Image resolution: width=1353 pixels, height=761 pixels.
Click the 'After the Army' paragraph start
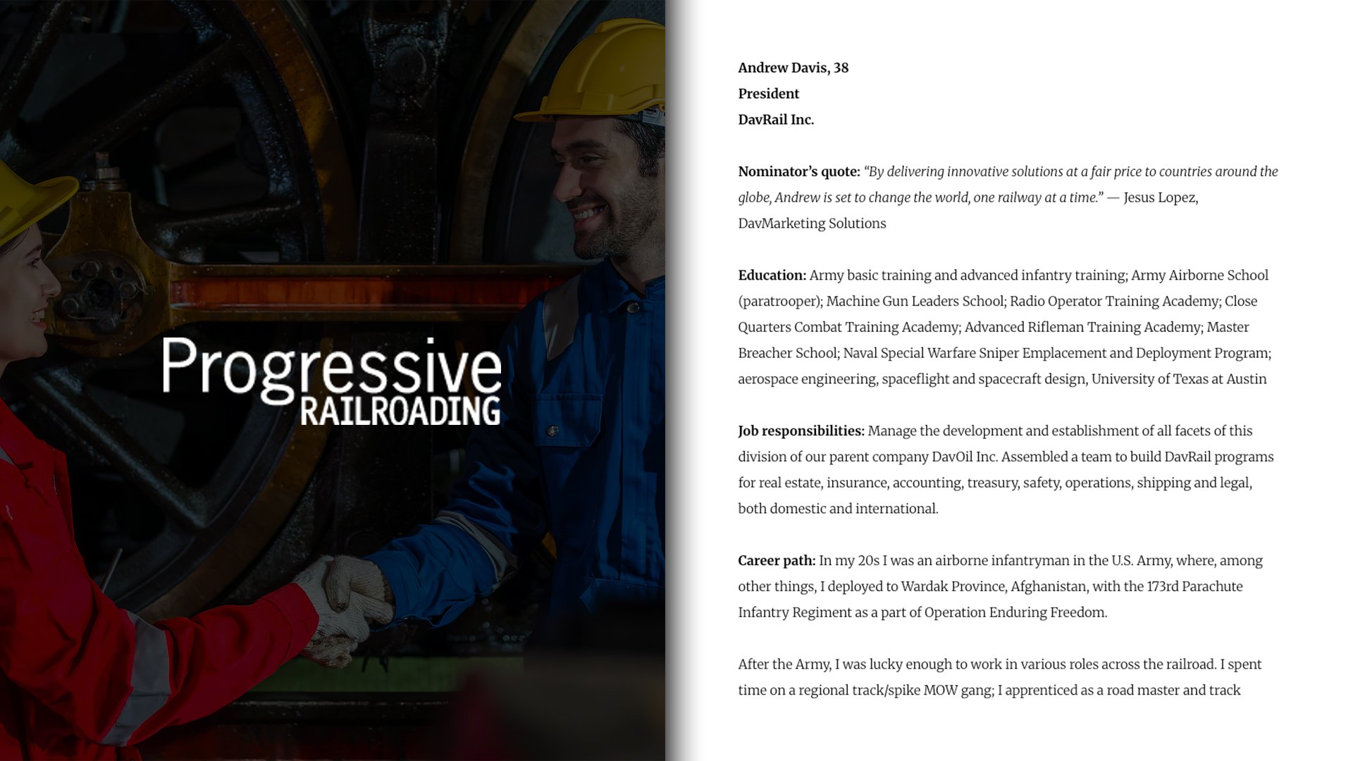tap(784, 664)
